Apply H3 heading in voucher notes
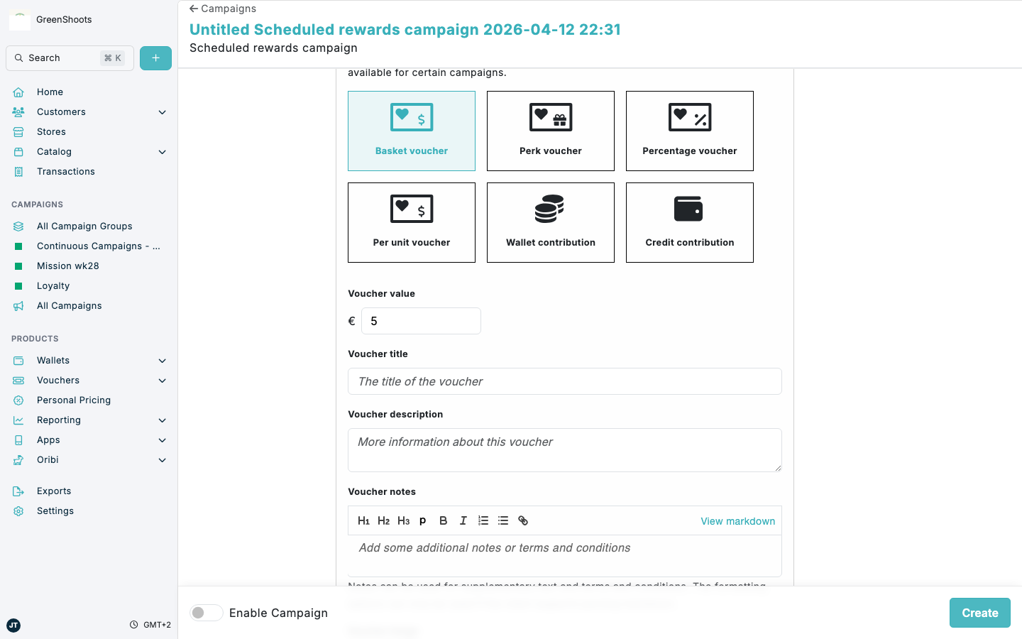The image size is (1022, 639). tap(403, 520)
